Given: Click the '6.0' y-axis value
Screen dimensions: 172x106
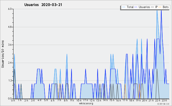Looking at the screenshot, I should [10, 9].
